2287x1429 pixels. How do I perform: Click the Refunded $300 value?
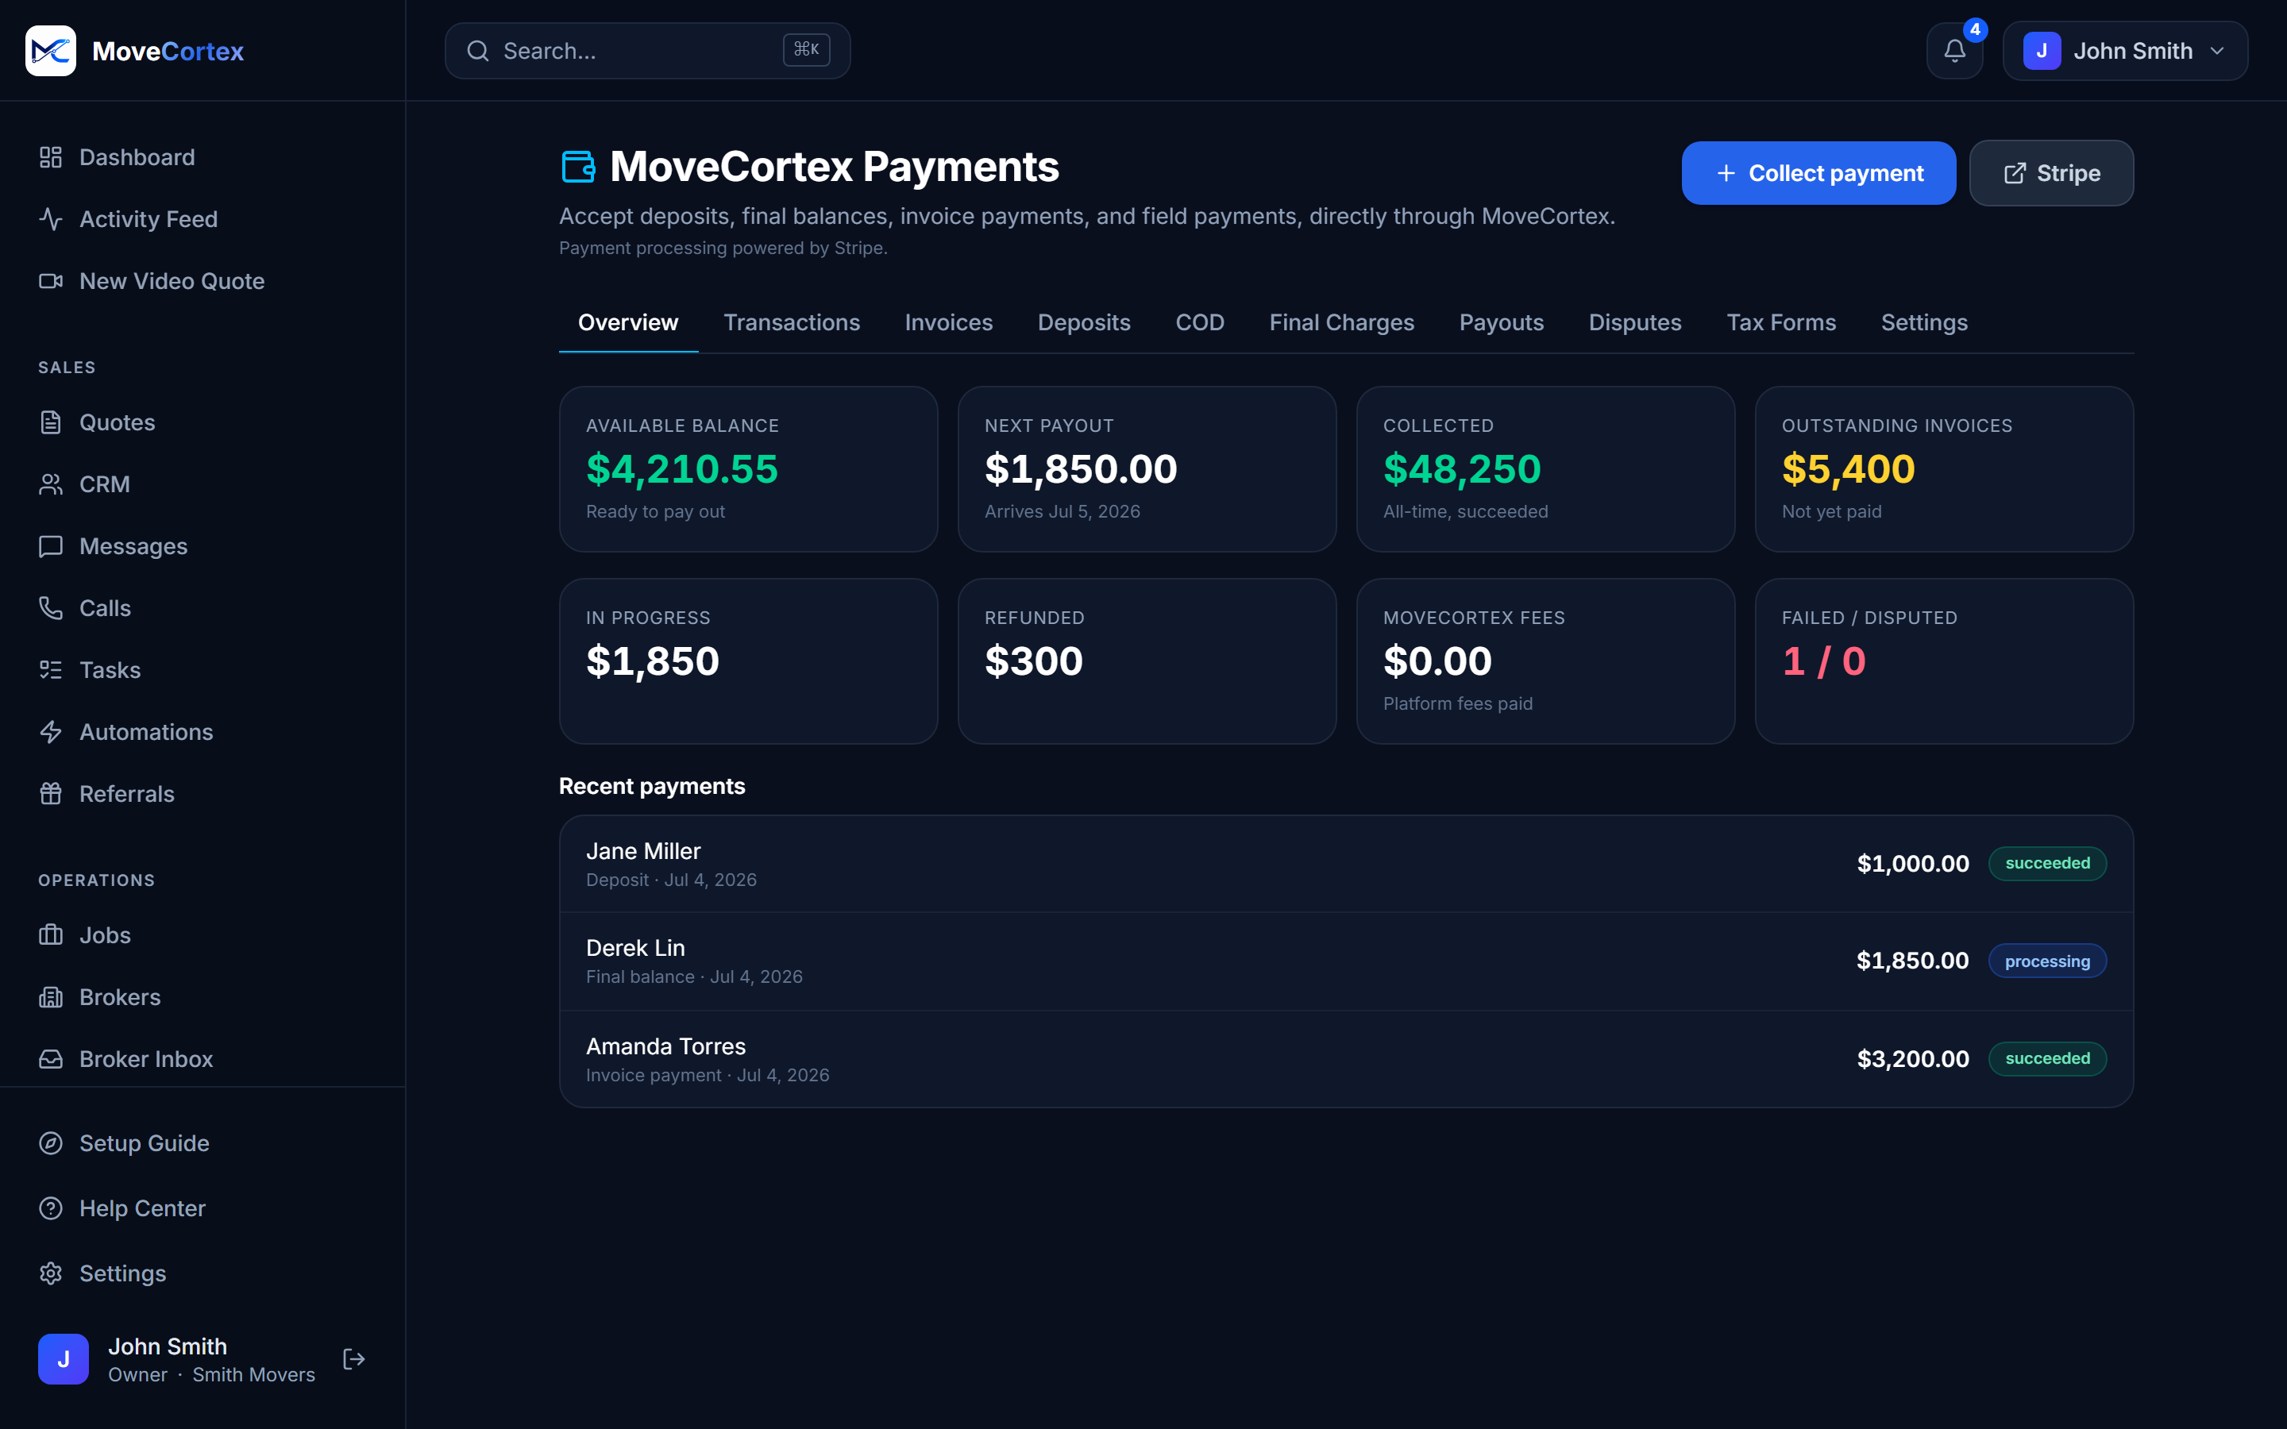(1034, 661)
